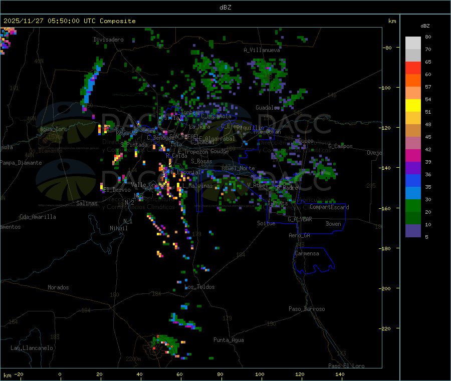Click the Salinas map label

coord(87,203)
